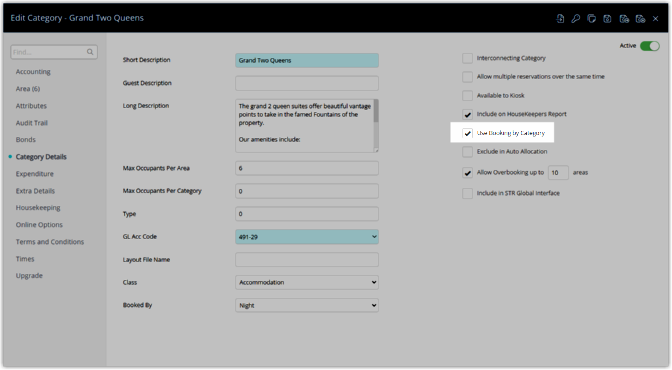
Task: Enable Include in STR Global Interface
Action: click(x=468, y=193)
